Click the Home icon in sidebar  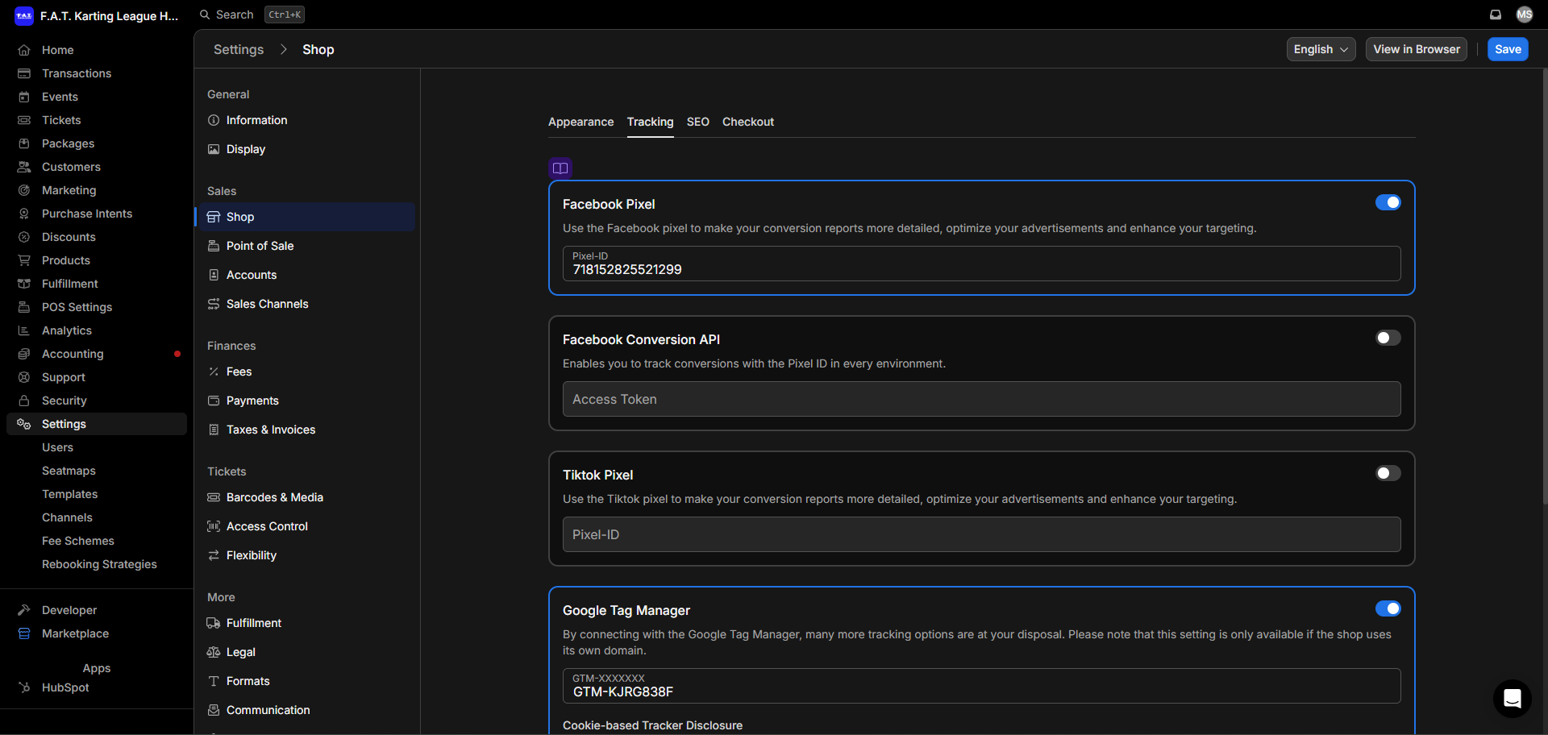click(24, 50)
